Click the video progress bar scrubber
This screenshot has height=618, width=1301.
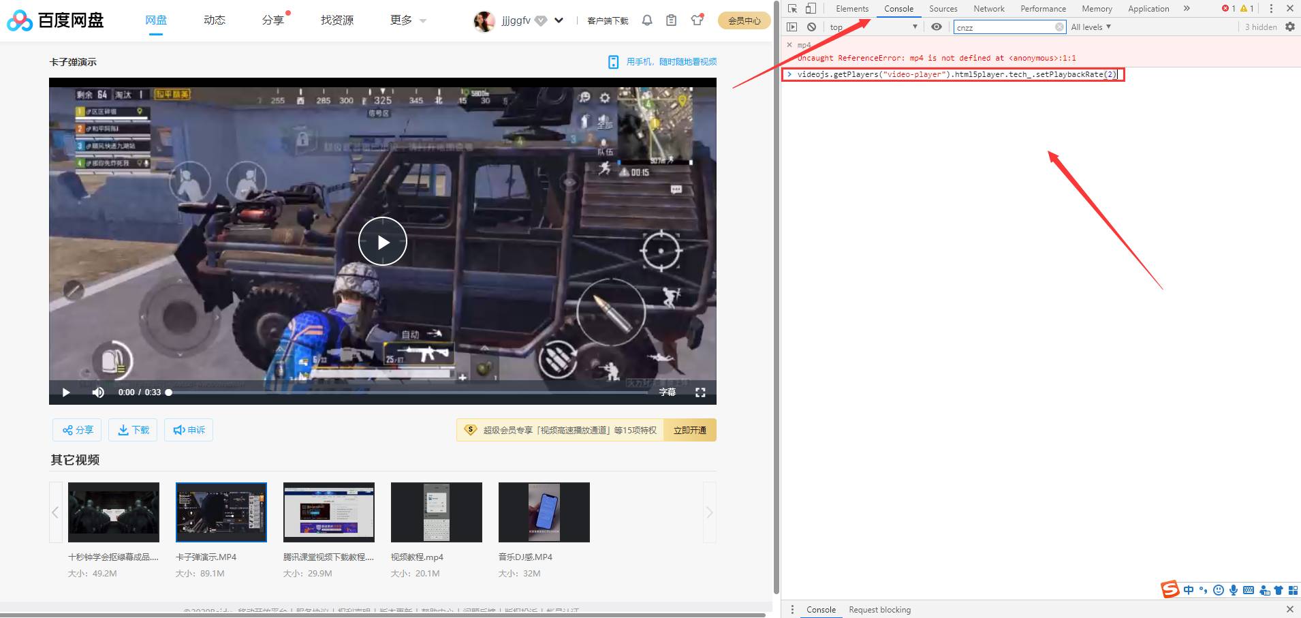tap(168, 392)
